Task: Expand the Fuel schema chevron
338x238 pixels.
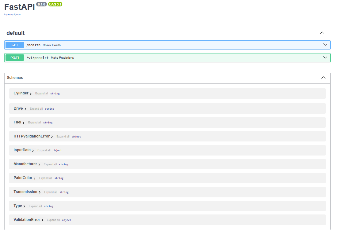Action: pyautogui.click(x=24, y=123)
